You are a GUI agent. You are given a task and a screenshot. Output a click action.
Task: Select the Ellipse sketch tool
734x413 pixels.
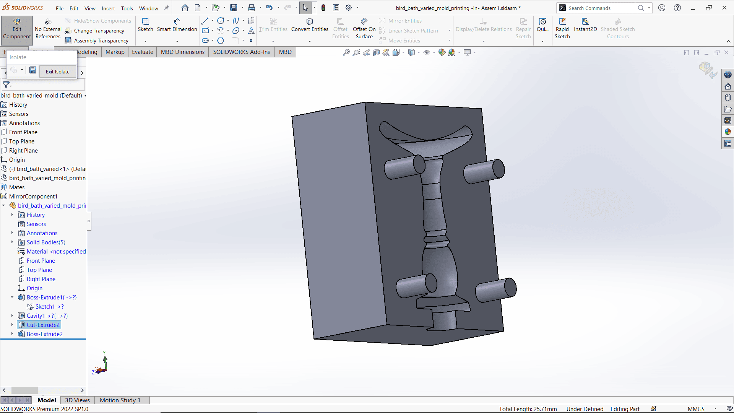click(236, 31)
